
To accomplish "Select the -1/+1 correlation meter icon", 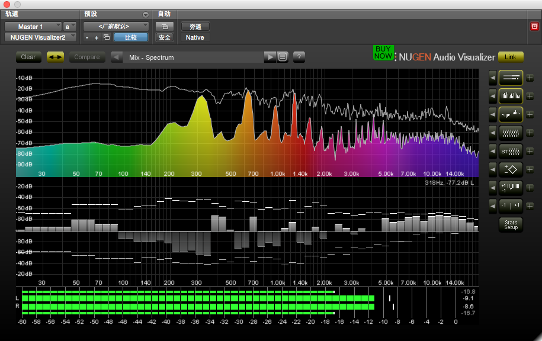I will point(511,206).
